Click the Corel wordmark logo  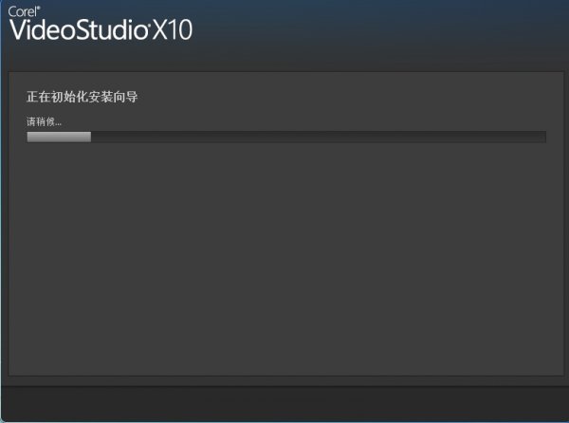pos(22,11)
